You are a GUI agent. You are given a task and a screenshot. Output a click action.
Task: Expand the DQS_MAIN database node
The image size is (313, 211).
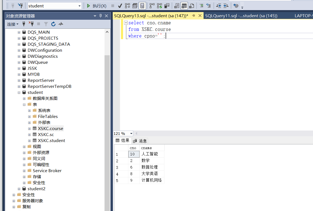(x=19, y=32)
